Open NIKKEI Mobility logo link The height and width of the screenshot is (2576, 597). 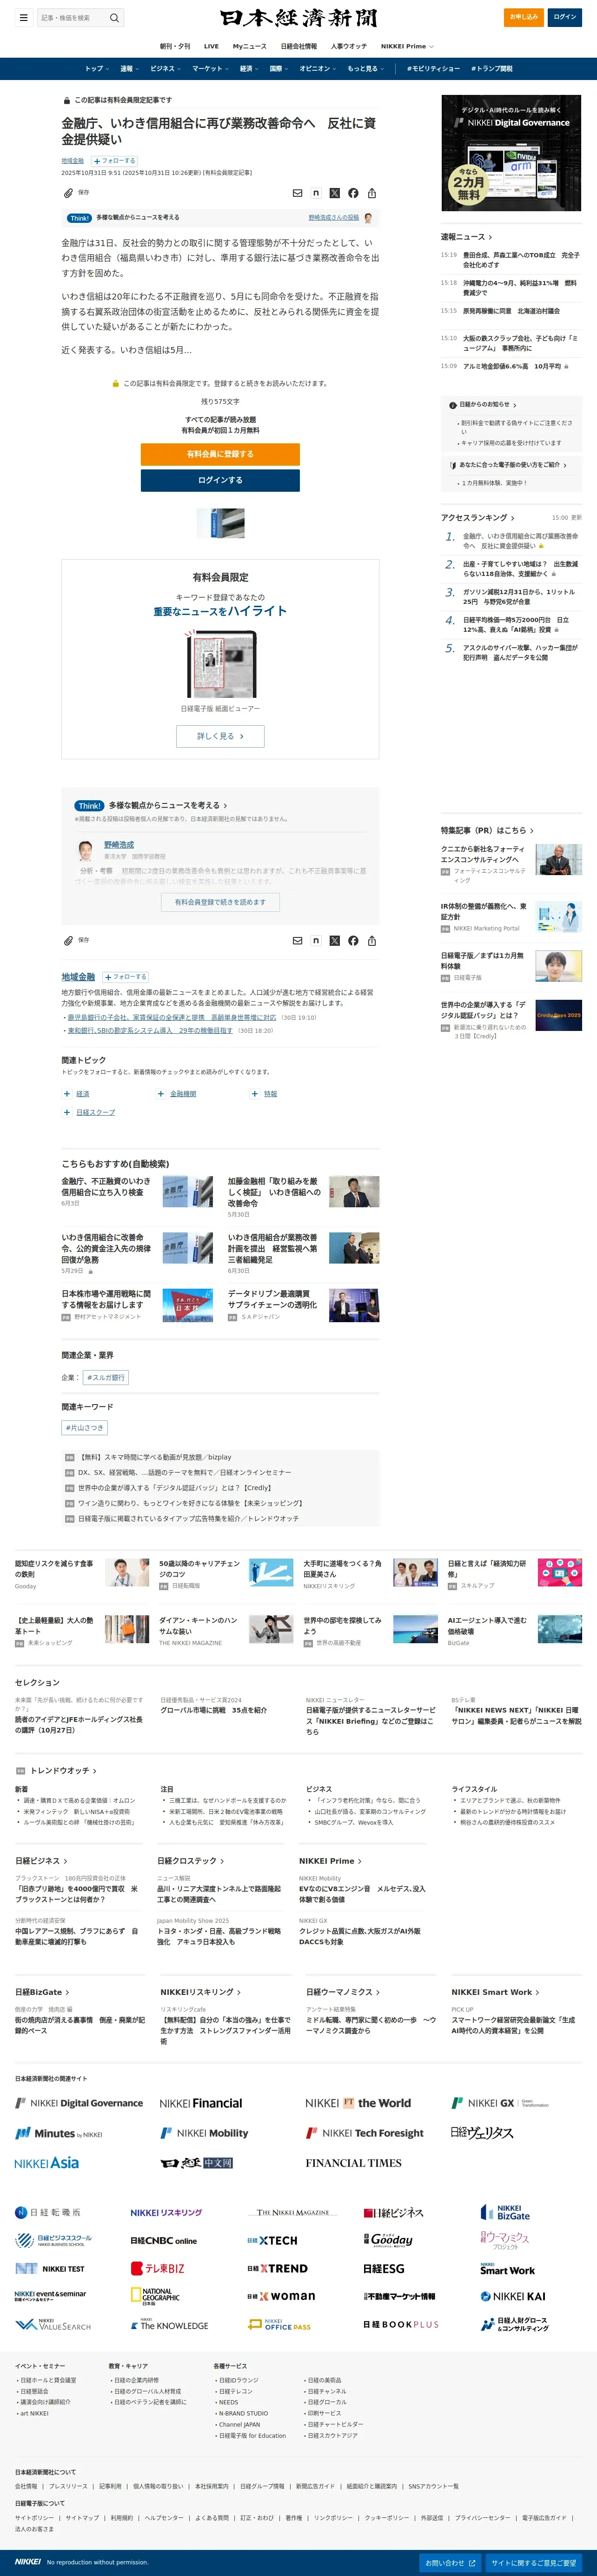click(205, 2133)
